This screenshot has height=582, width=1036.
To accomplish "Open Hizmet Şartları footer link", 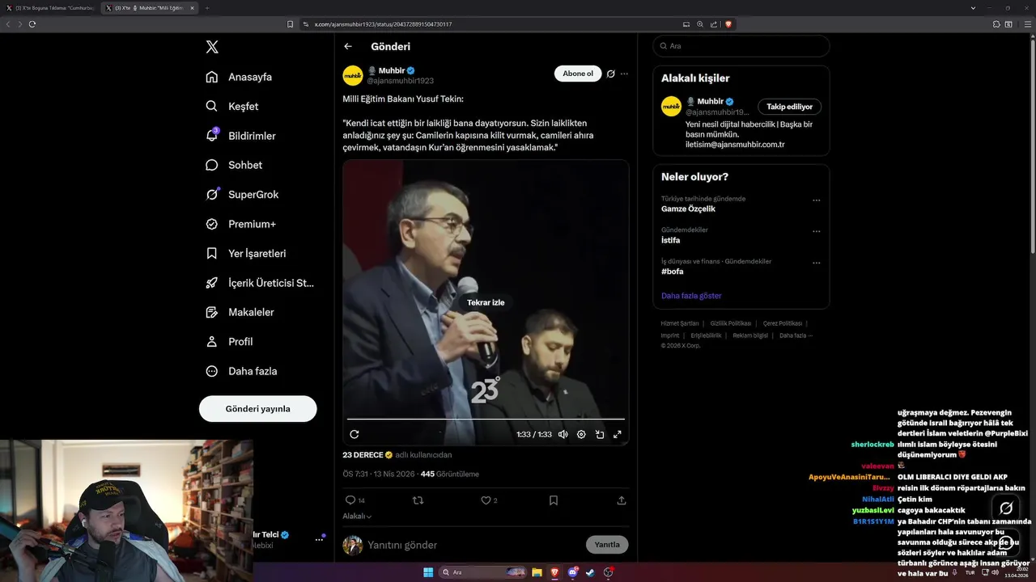I will click(680, 323).
